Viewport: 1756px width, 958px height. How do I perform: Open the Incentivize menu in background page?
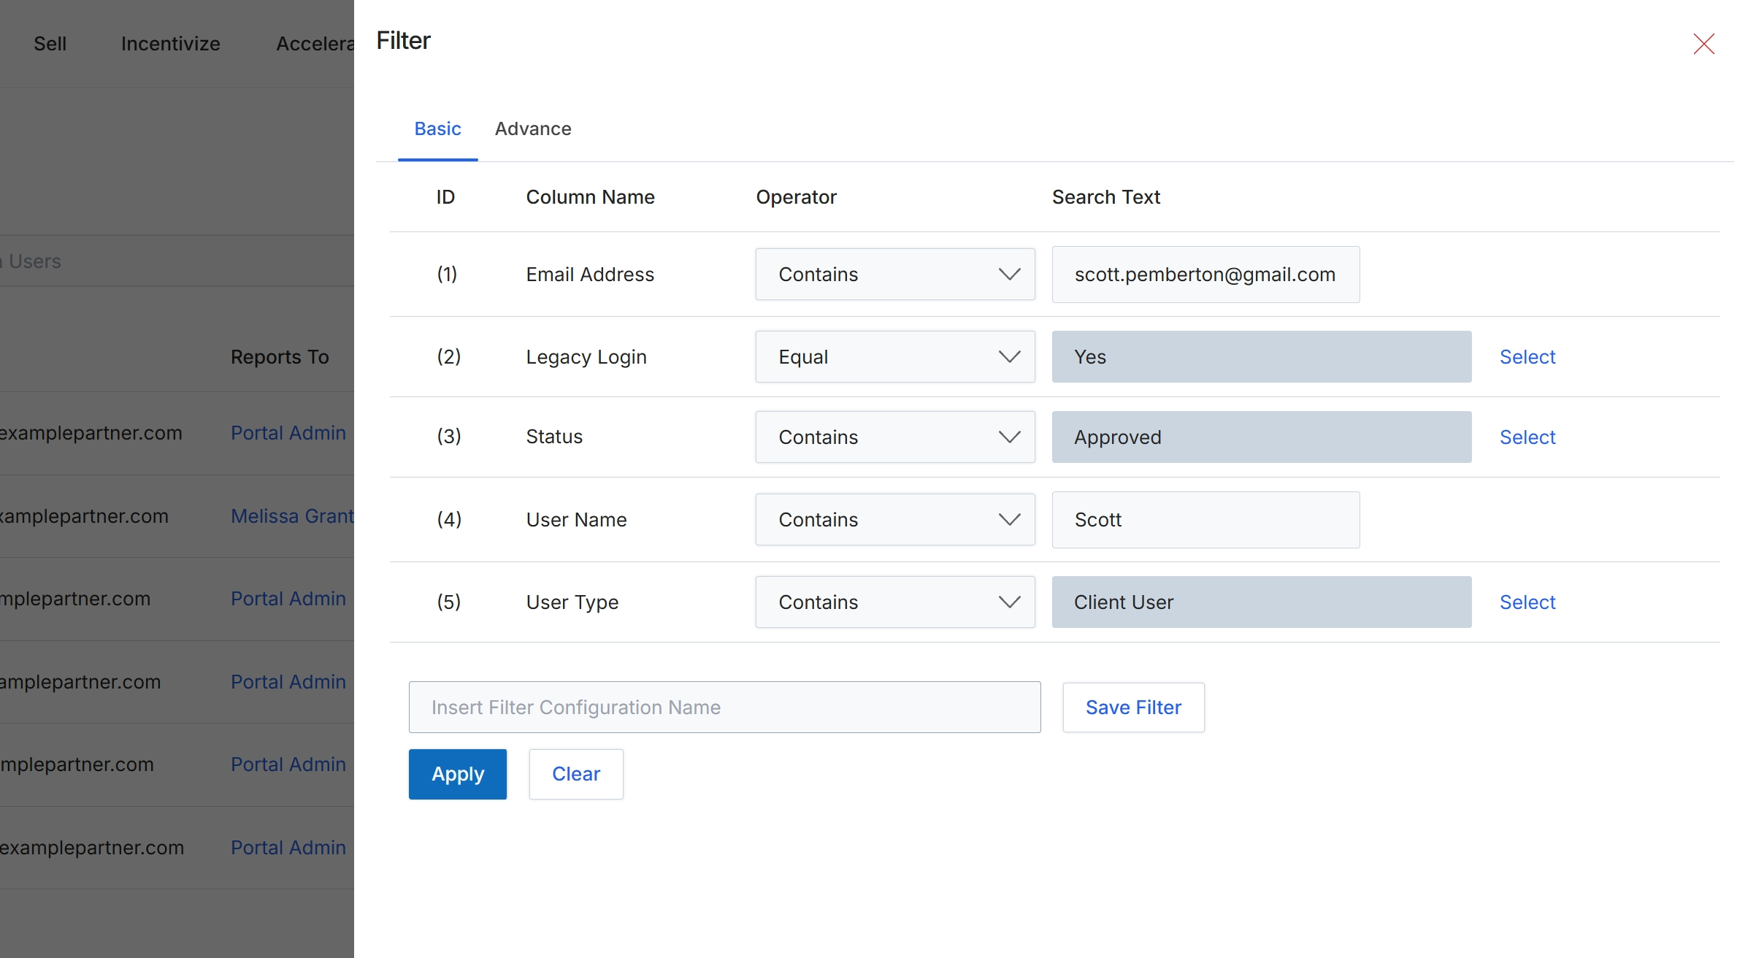tap(171, 44)
